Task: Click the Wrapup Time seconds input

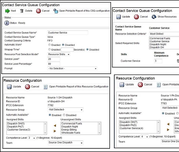Action: 67,50
